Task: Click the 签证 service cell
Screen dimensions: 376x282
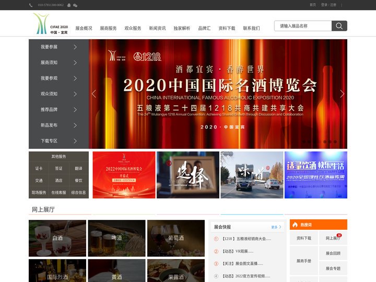Action: point(58,168)
